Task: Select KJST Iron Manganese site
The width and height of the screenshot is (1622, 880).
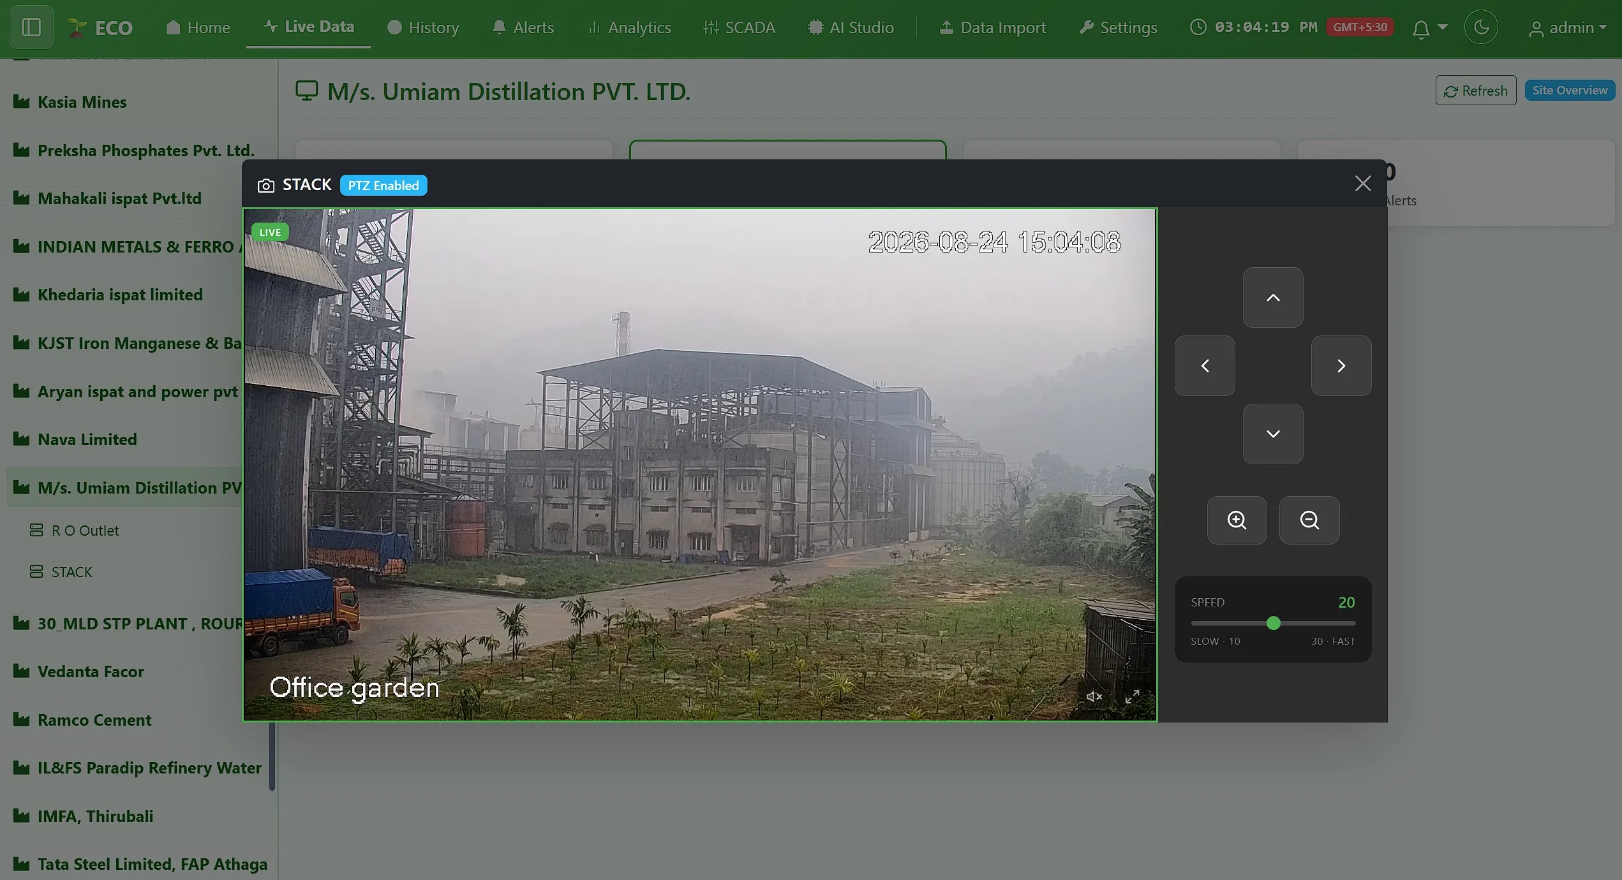Action: (128, 343)
